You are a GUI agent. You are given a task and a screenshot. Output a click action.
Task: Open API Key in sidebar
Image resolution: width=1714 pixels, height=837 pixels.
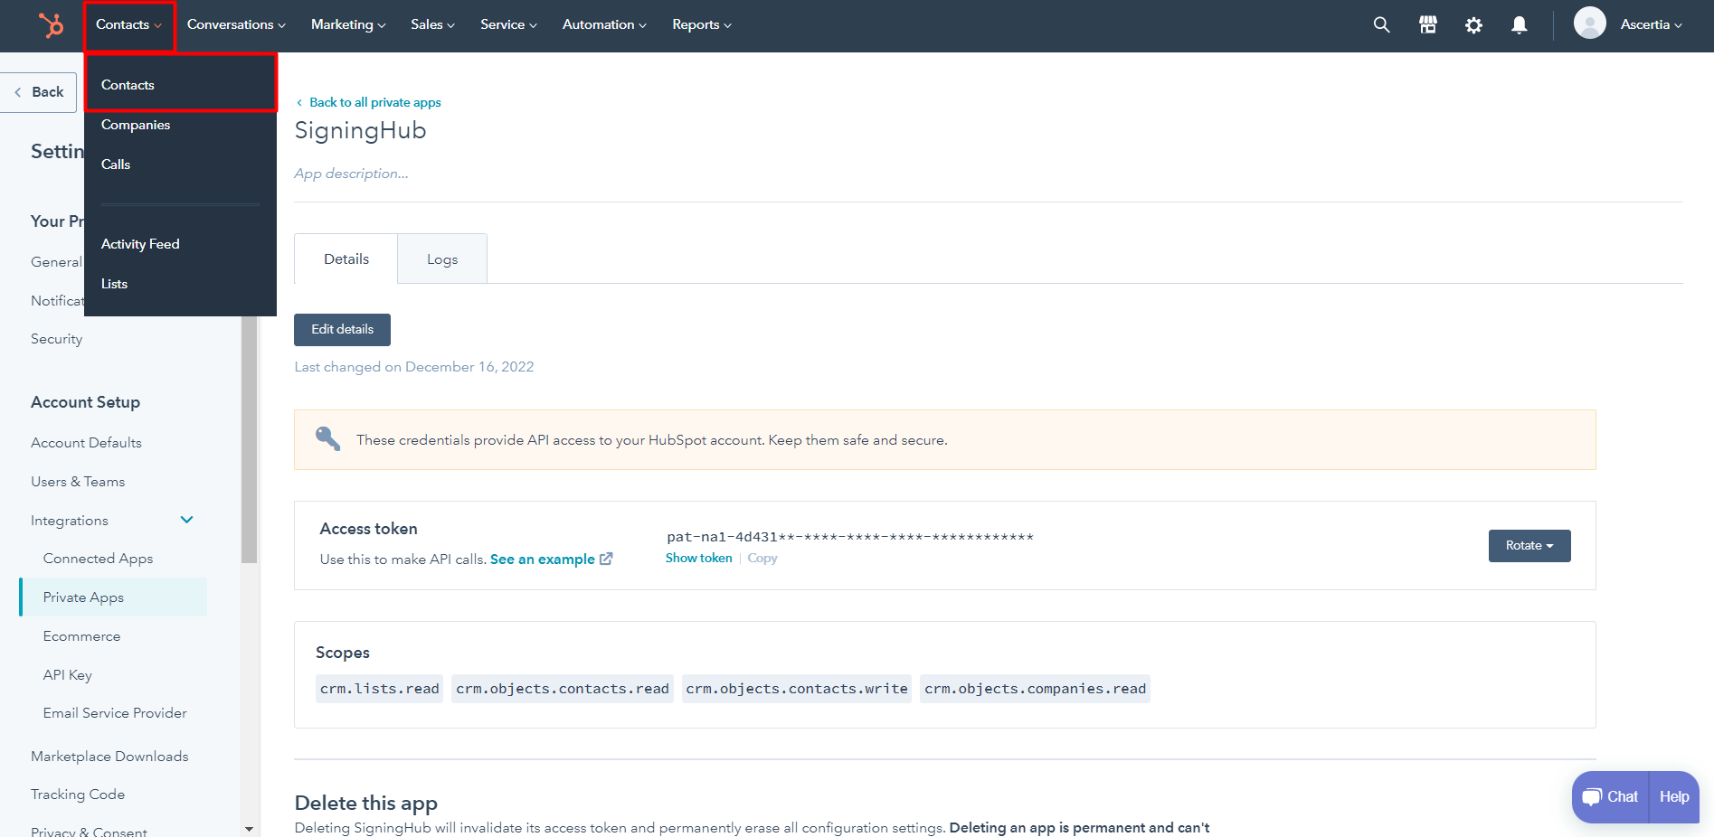click(67, 675)
